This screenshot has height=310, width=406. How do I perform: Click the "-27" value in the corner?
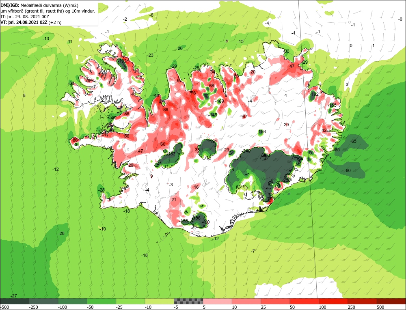[13, 296]
